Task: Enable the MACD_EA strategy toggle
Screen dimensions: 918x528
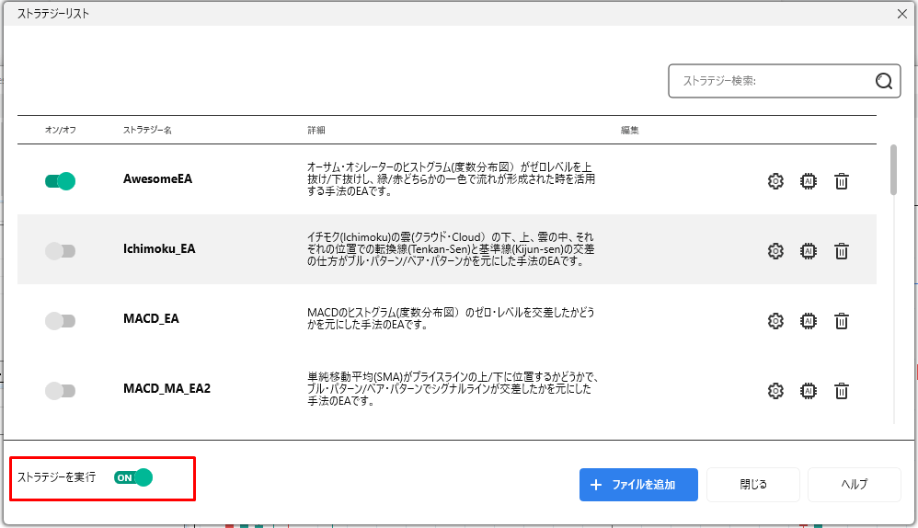Action: tap(60, 320)
